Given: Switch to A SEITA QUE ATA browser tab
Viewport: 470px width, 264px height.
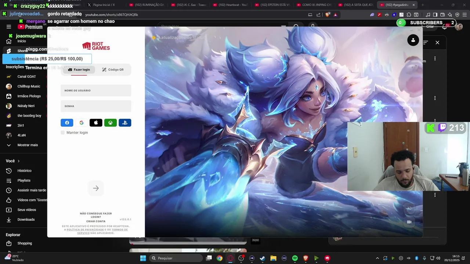Looking at the screenshot, I should (356, 5).
